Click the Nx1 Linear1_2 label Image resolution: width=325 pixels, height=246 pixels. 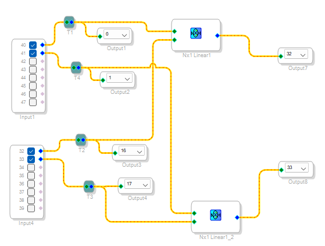pyautogui.click(x=216, y=237)
